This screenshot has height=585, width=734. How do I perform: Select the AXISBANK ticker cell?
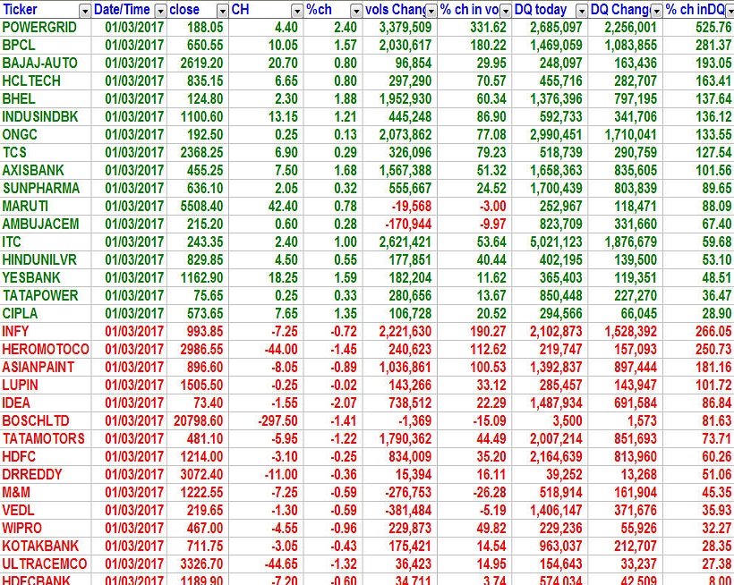[46, 171]
